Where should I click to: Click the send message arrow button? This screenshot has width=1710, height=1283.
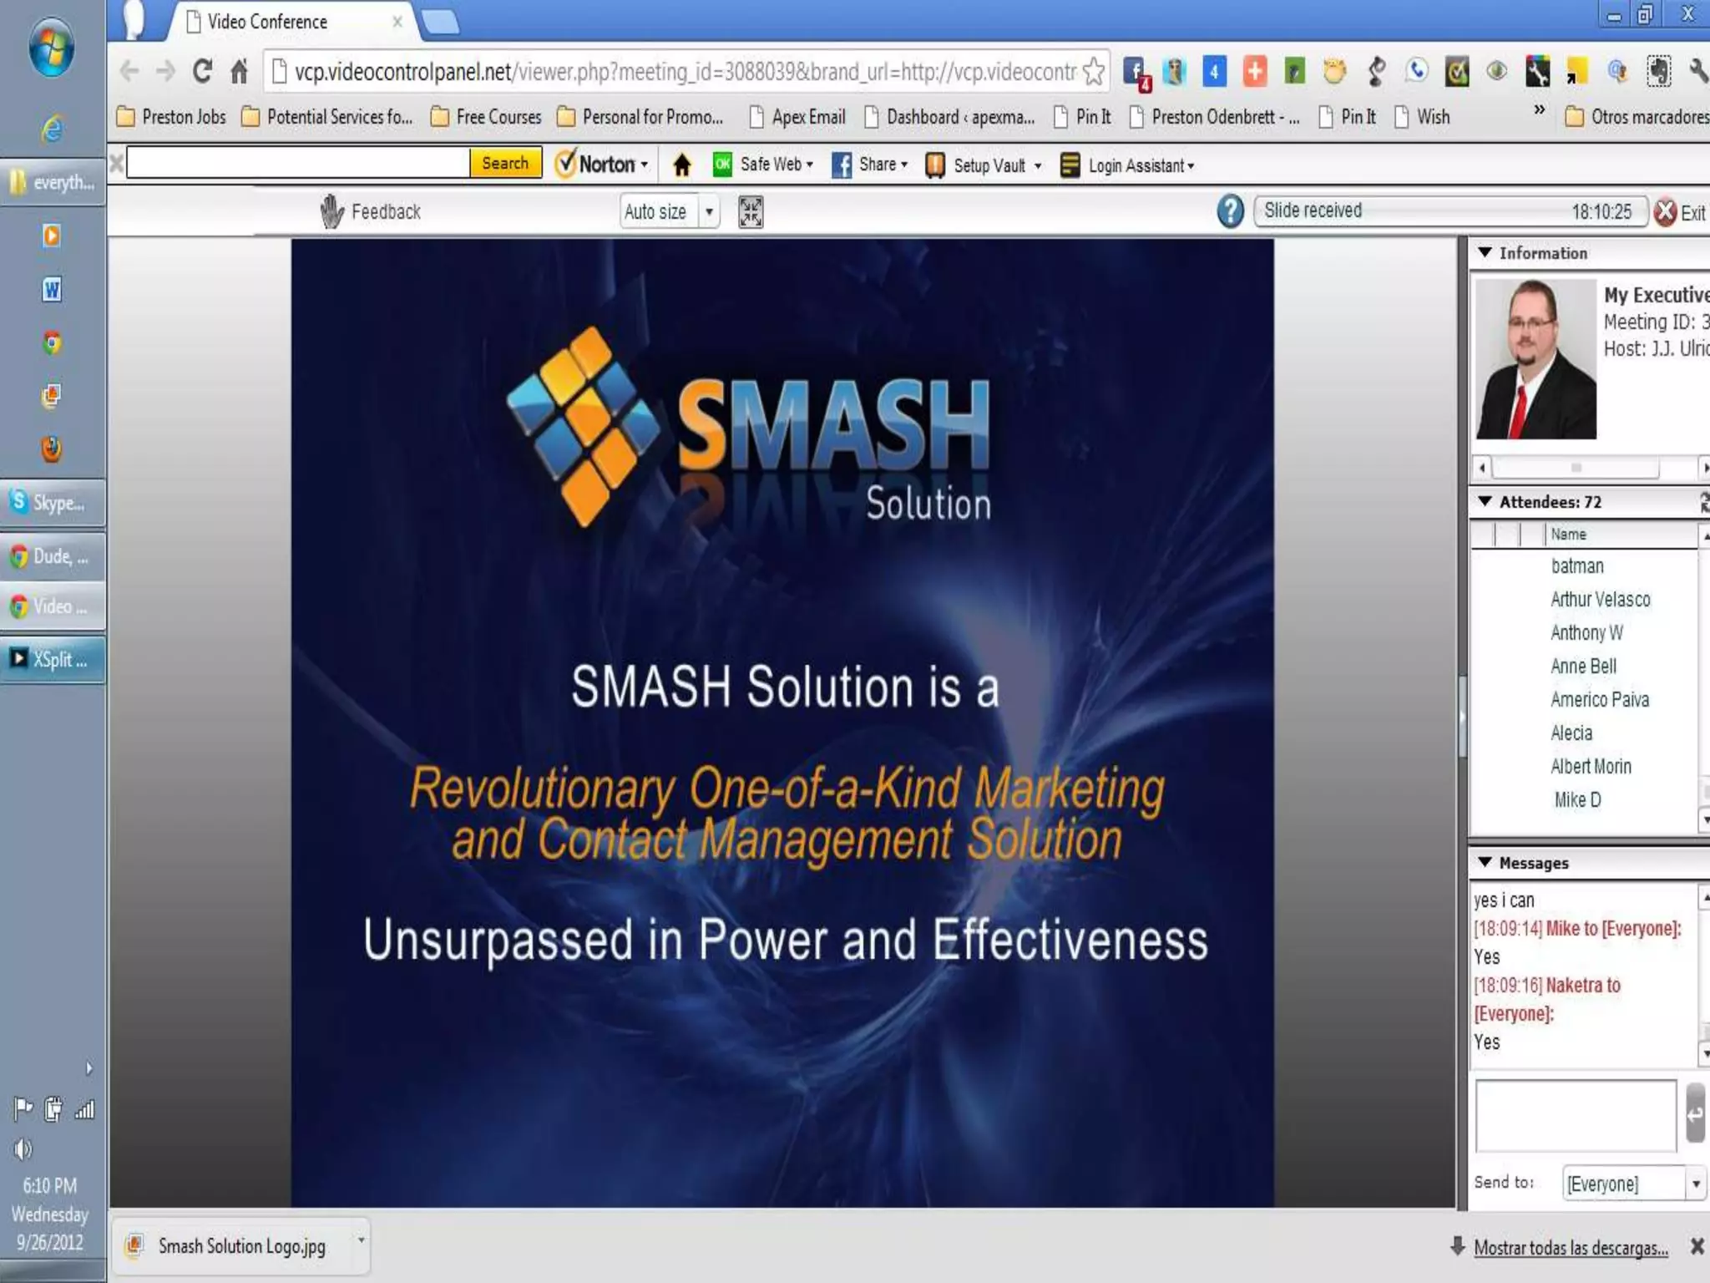[1694, 1113]
